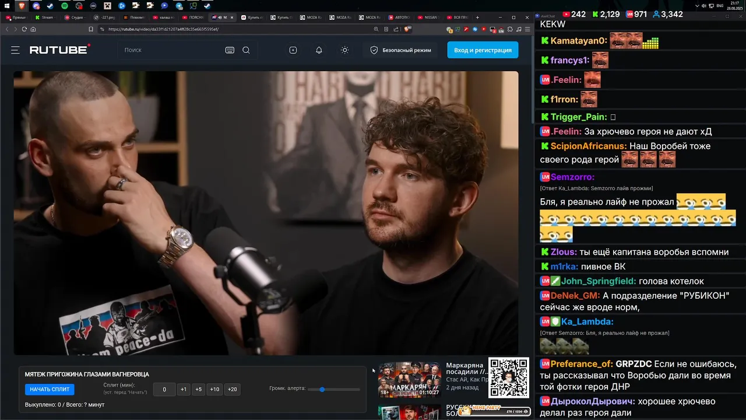Click the ENG language indicator
This screenshot has width=746, height=420.
720,6
